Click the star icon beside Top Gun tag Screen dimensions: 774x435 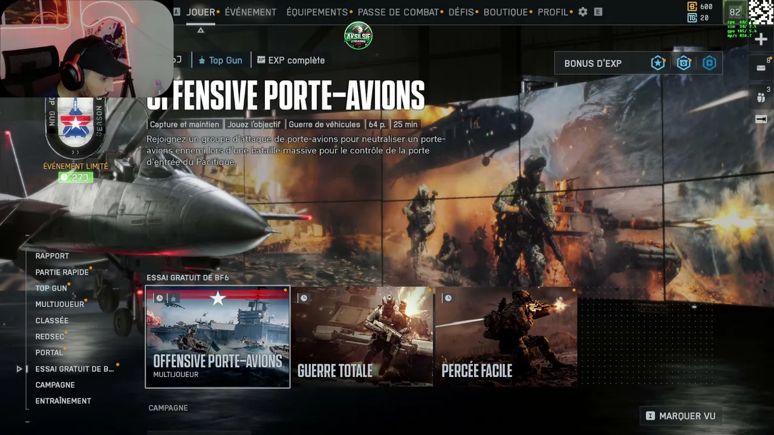tap(202, 60)
